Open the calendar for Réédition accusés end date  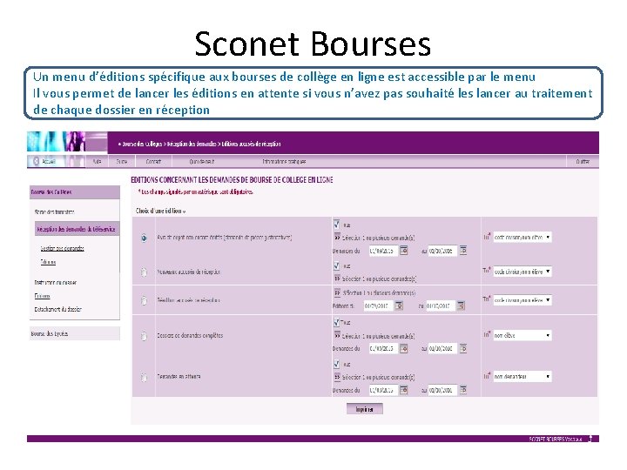click(x=461, y=305)
